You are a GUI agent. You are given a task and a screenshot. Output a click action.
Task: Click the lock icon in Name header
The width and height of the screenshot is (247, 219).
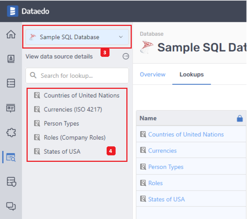click(x=240, y=118)
